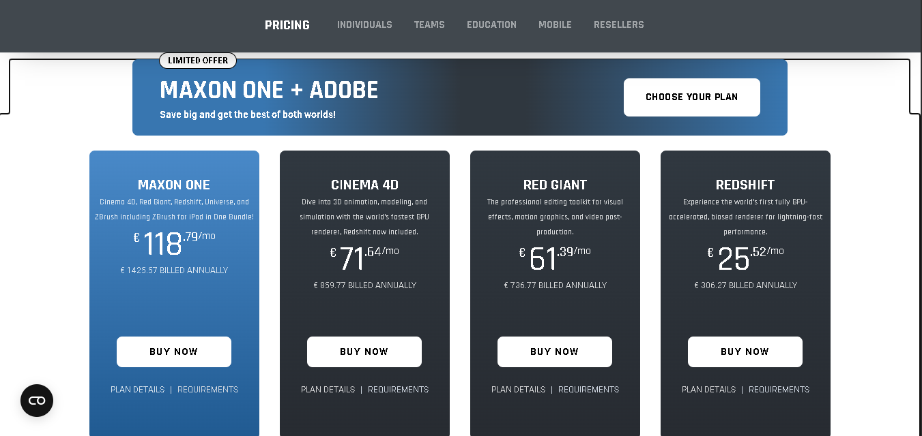Click CHOOSE YOUR PLAN in the Adobe banner
The height and width of the screenshot is (436, 922).
(x=691, y=97)
